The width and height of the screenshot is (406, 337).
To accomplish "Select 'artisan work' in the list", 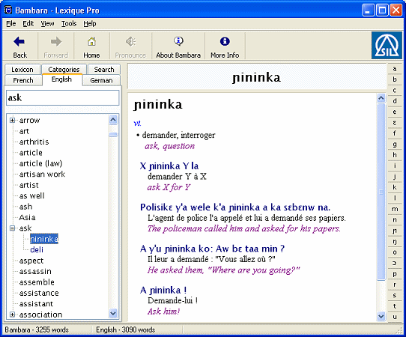I will click(x=42, y=174).
